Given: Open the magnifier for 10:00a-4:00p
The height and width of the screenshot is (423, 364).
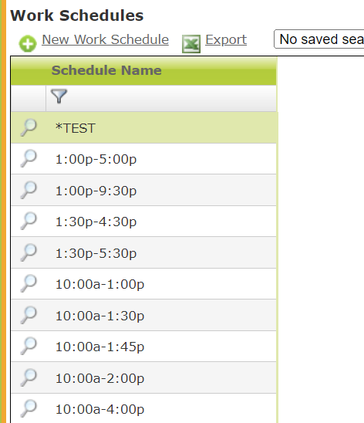Looking at the screenshot, I should (x=29, y=408).
